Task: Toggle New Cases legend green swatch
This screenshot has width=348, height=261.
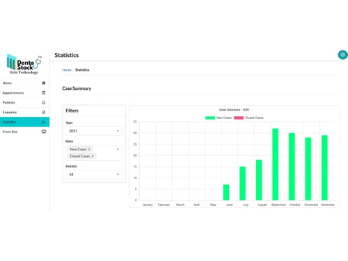Action: pyautogui.click(x=210, y=118)
